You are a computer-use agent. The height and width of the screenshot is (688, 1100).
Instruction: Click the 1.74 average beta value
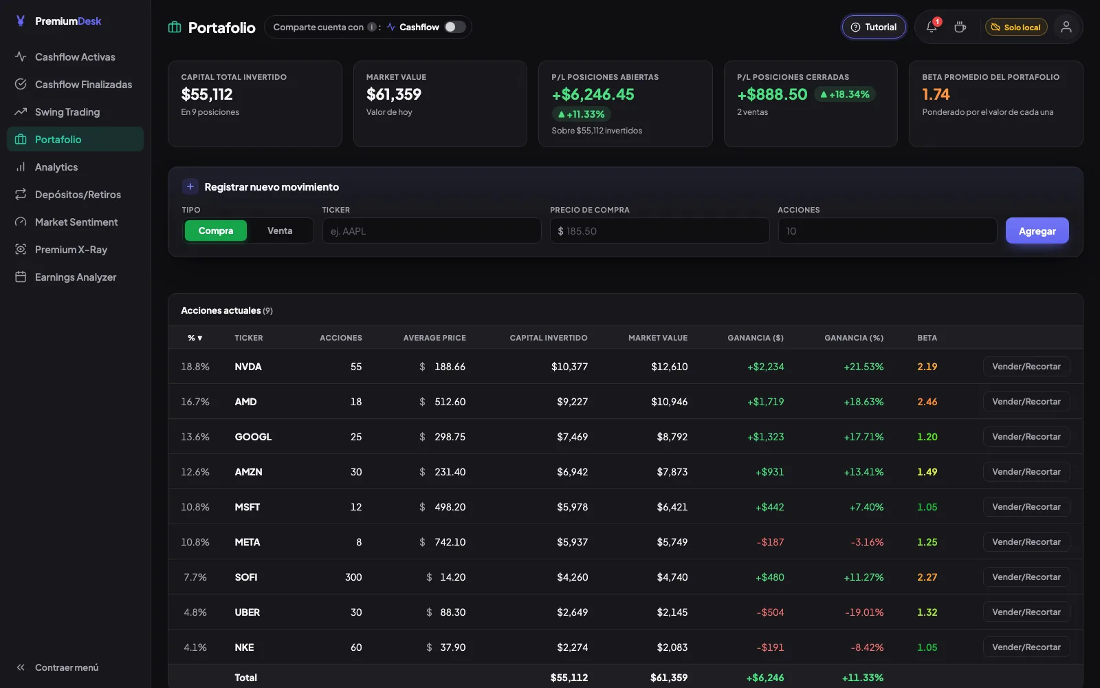pos(936,94)
